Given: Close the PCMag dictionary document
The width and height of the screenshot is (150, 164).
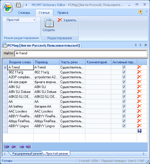Looking at the screenshot, I should point(146,45).
